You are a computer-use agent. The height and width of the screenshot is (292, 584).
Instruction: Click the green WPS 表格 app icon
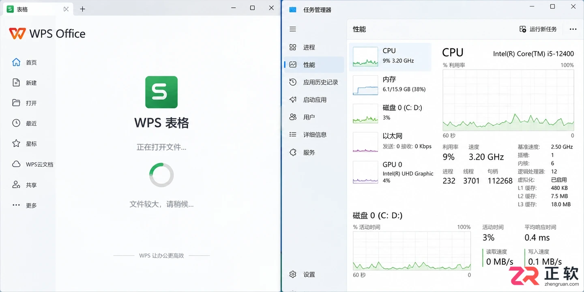coord(161,92)
